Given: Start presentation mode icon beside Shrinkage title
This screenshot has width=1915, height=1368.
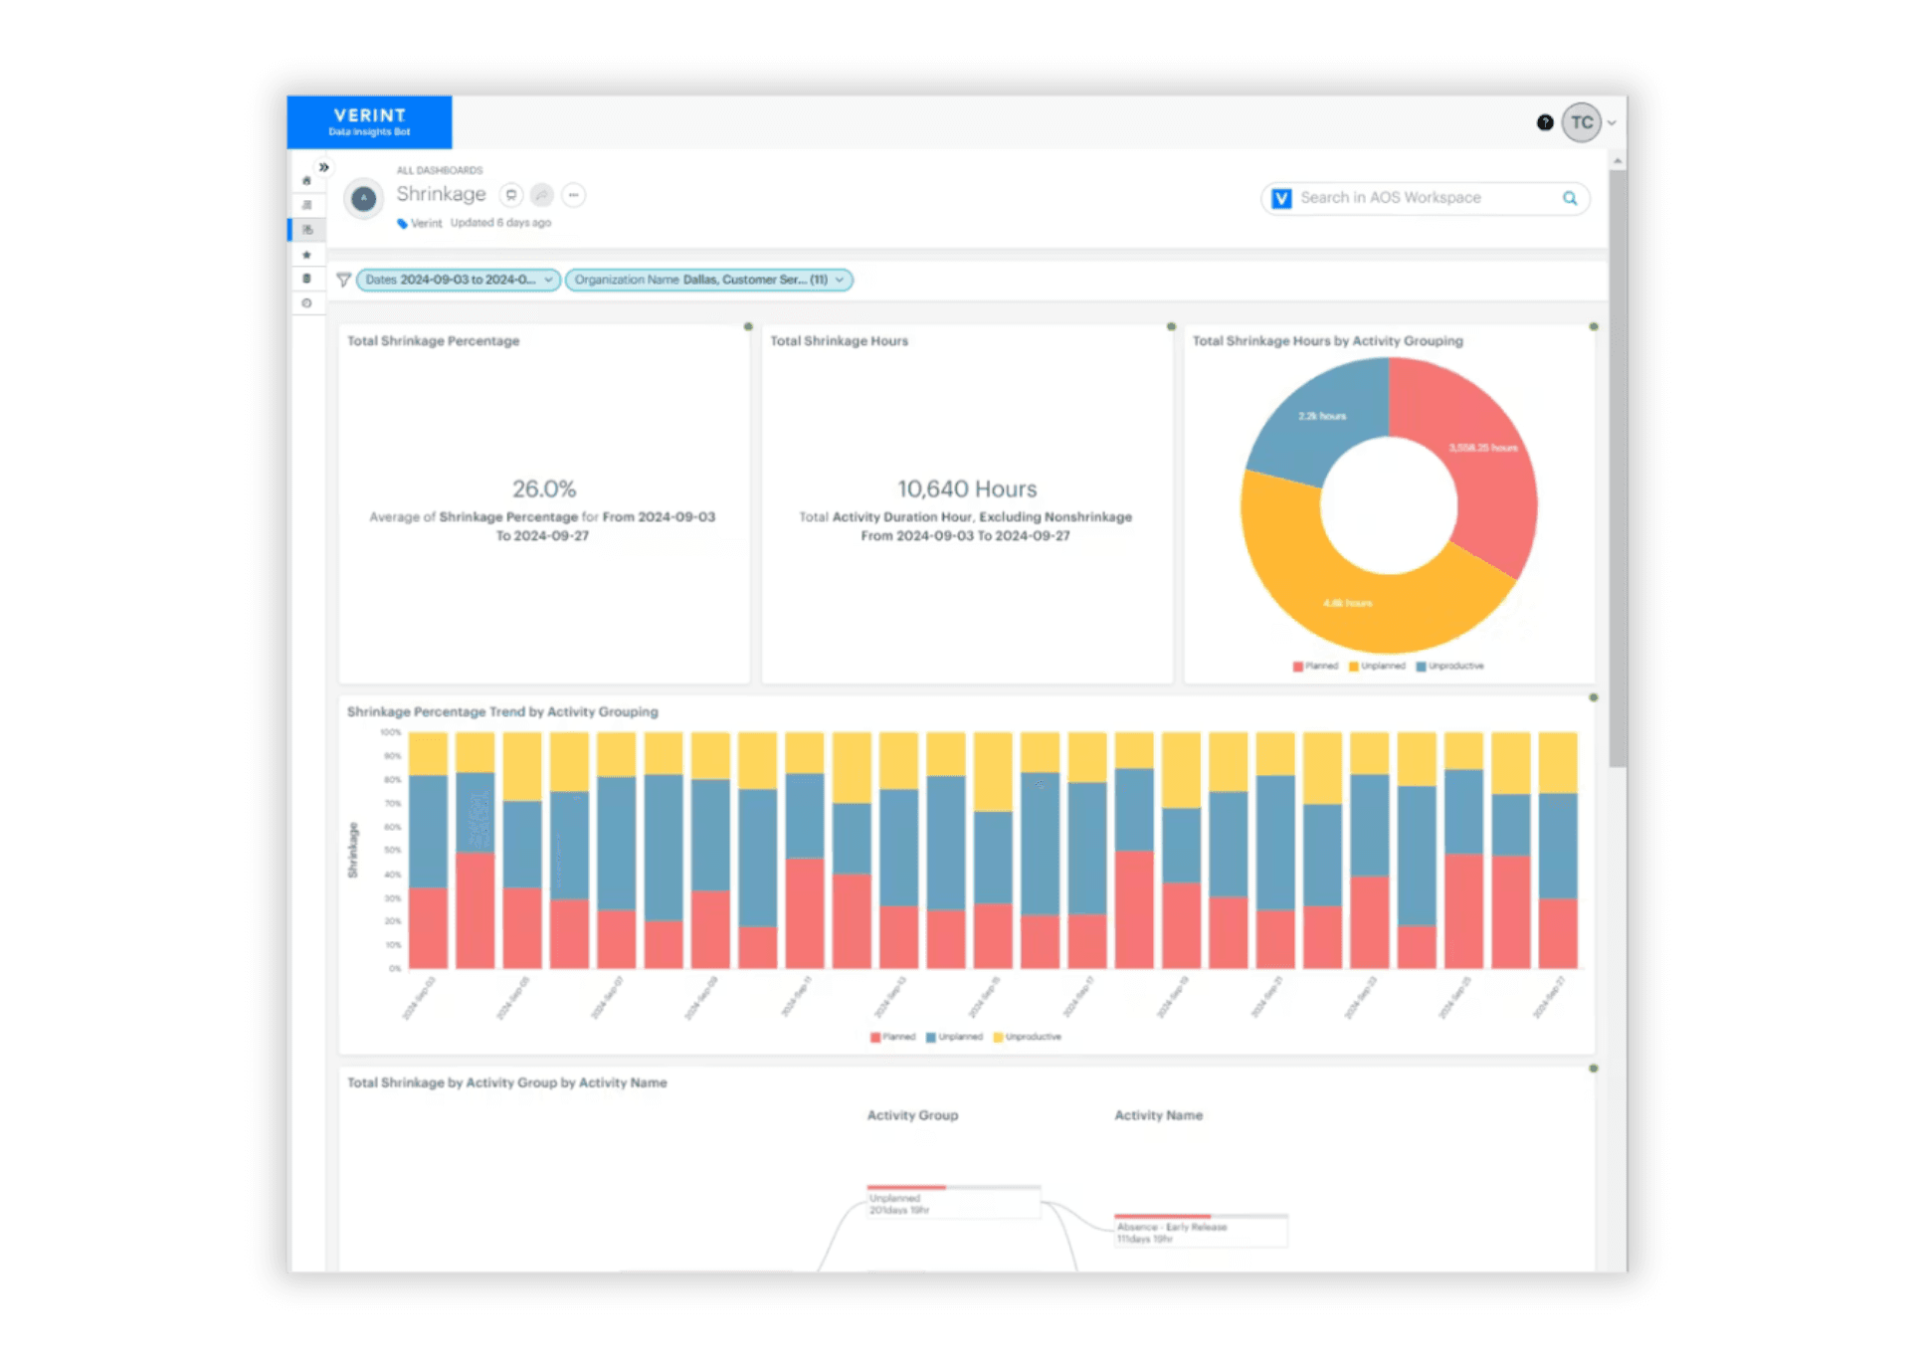Looking at the screenshot, I should (511, 195).
